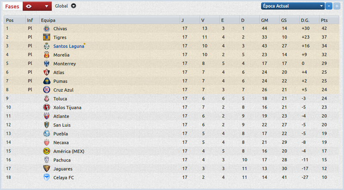The height and width of the screenshot is (190, 344).
Task: Click the Pumas club crest icon
Action: click(x=47, y=81)
